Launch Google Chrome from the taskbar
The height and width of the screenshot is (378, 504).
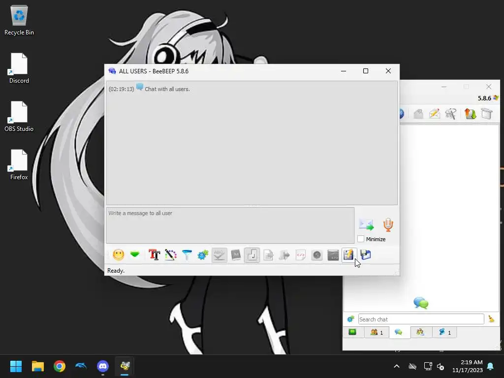coord(60,366)
